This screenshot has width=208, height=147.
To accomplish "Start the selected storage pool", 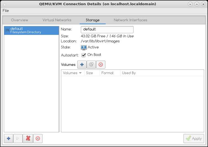I will (18, 138).
